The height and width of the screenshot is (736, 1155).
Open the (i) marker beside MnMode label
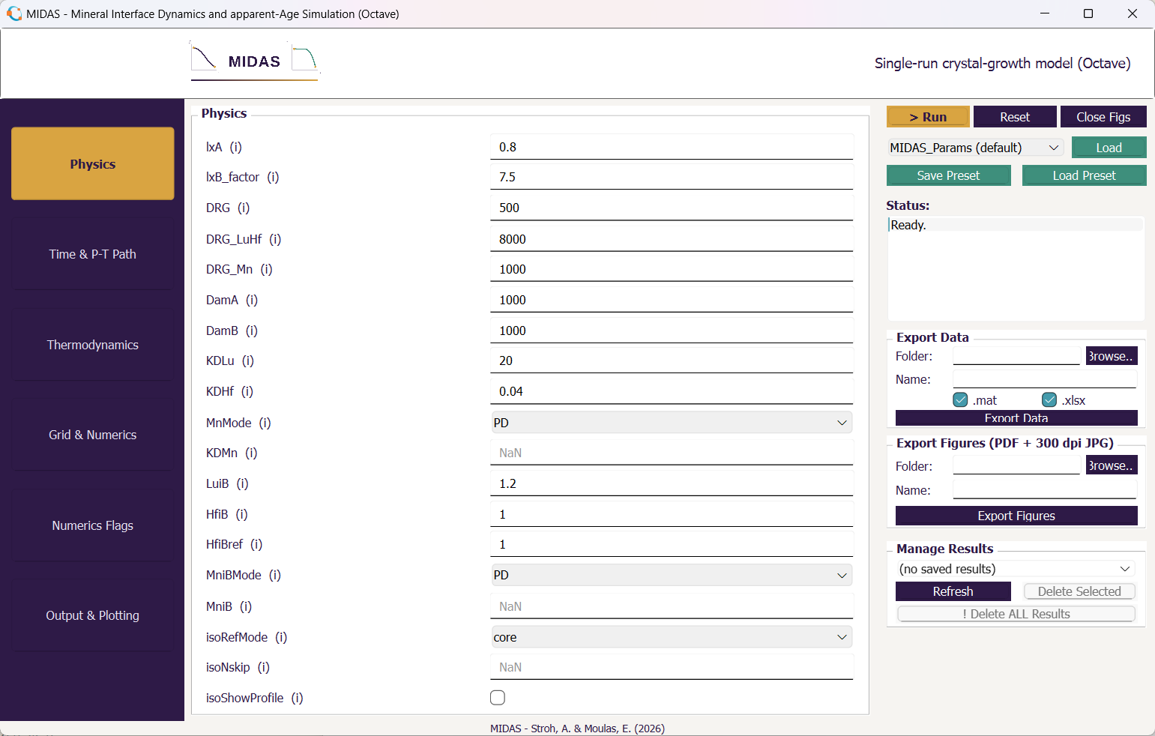click(265, 423)
